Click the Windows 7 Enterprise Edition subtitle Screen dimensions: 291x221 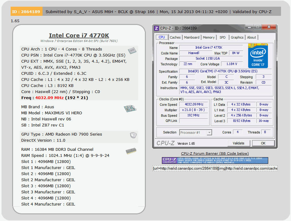point(79,41)
